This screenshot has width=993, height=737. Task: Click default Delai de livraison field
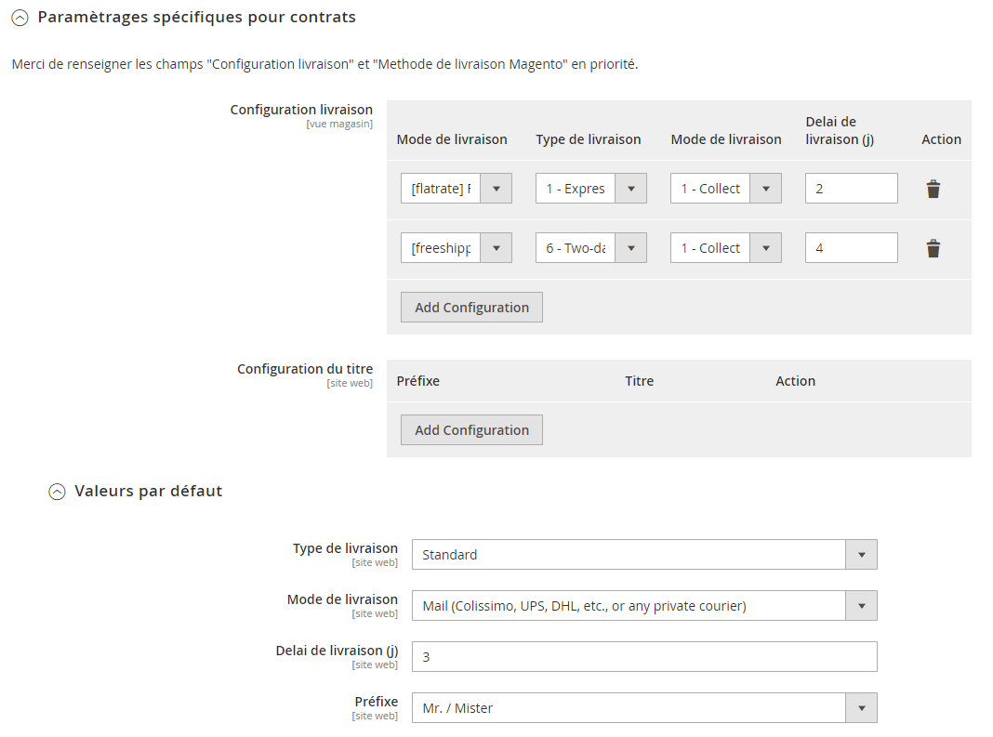pyautogui.click(x=643, y=657)
